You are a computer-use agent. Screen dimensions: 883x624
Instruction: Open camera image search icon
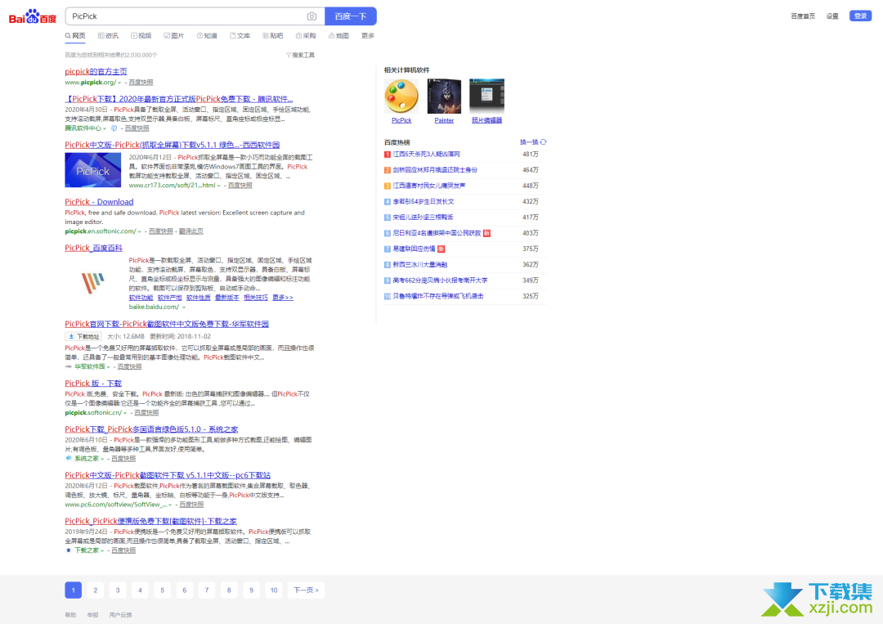click(312, 16)
